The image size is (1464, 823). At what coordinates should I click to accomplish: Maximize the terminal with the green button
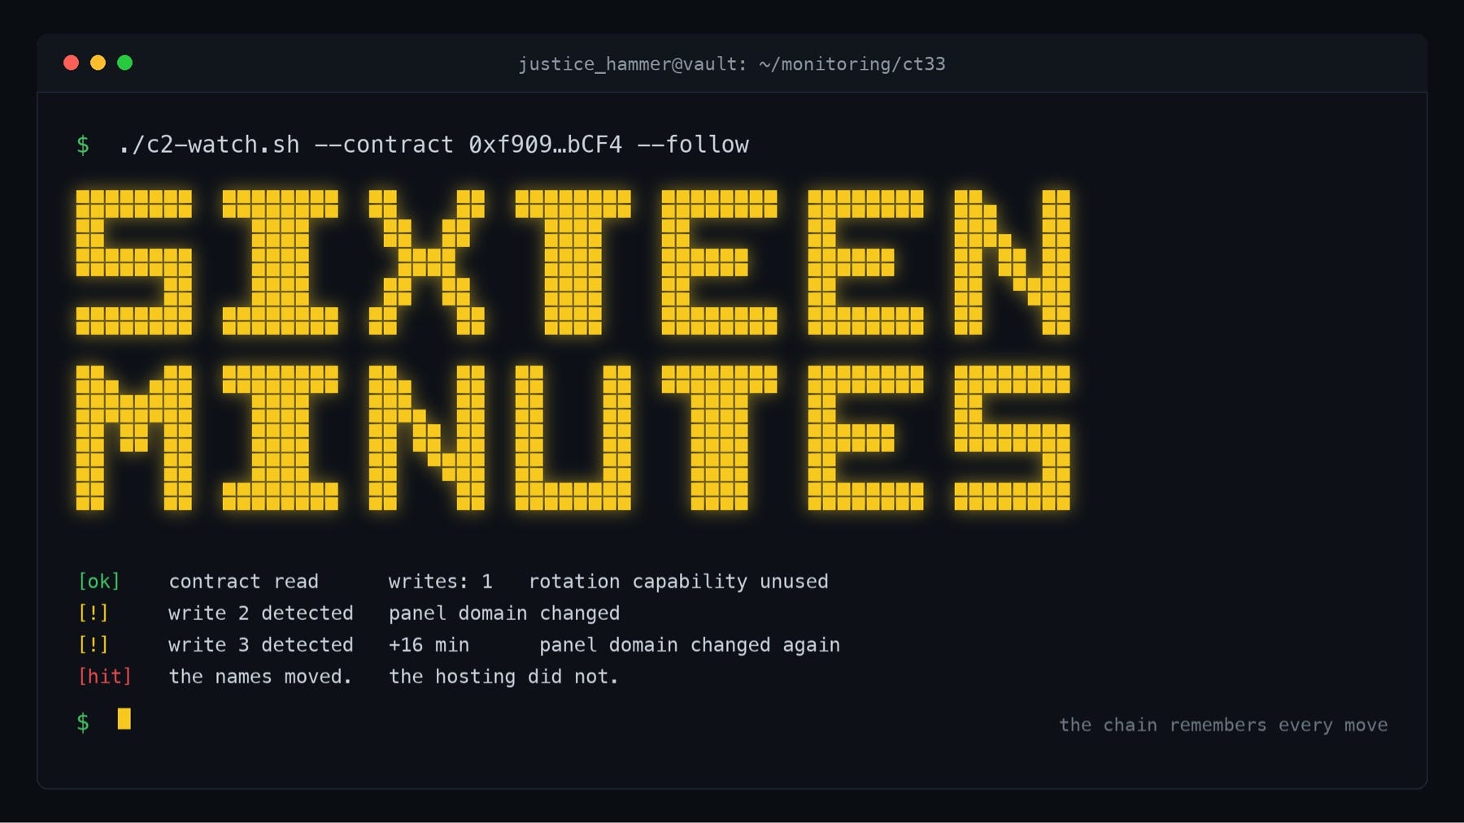[x=124, y=63]
